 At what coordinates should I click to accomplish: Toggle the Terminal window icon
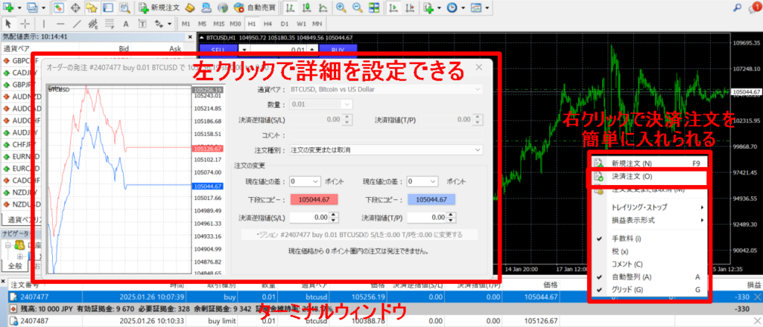[107, 7]
